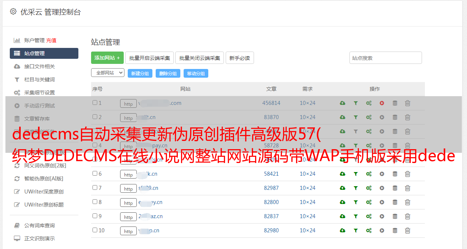The height and width of the screenshot is (249, 467).
Task: Open 栏目与关键词 sidebar item
Action: coord(40,79)
